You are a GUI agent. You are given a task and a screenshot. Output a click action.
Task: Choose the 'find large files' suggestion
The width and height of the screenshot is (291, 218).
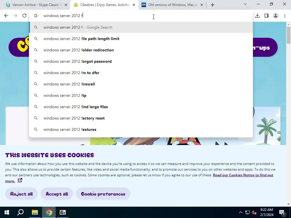click(x=141, y=107)
